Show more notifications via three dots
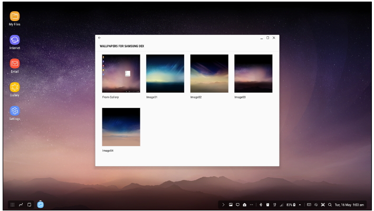The width and height of the screenshot is (374, 211). (252, 205)
